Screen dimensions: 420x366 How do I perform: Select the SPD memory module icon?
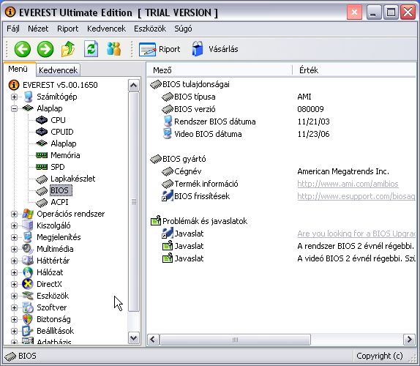click(x=42, y=167)
